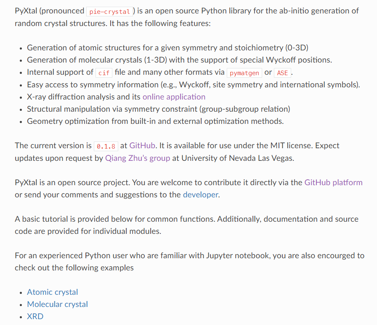This screenshot has width=377, height=325.
Task: Click the atomic structures generation bullet
Action: [167, 48]
